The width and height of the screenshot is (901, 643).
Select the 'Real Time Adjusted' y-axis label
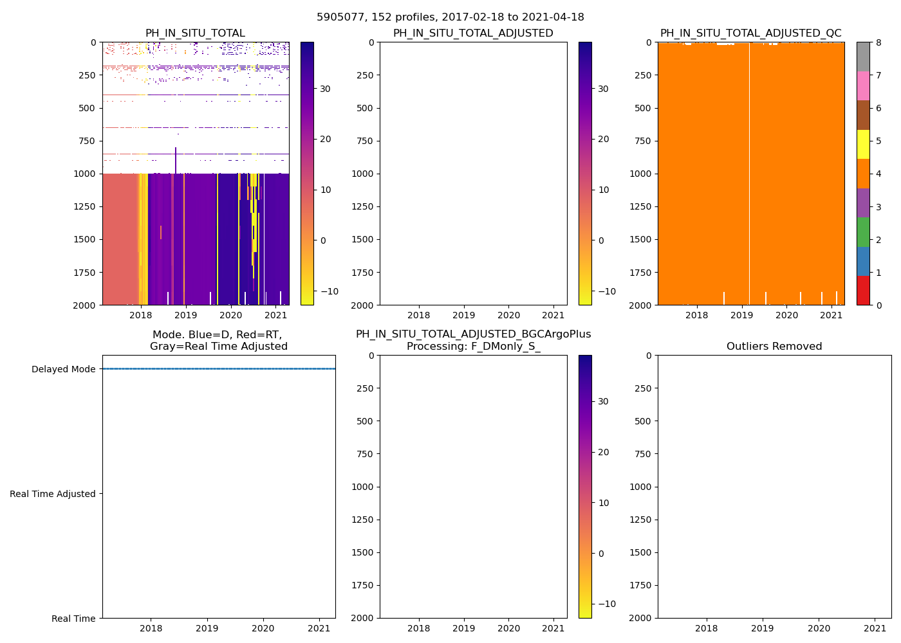[53, 494]
